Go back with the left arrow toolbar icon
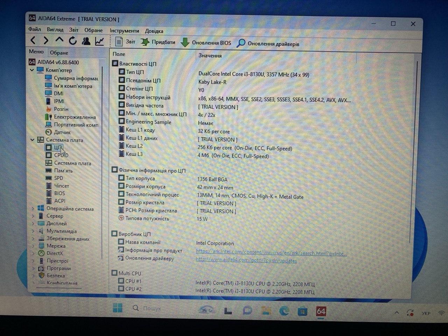448x336 pixels. 33,41
